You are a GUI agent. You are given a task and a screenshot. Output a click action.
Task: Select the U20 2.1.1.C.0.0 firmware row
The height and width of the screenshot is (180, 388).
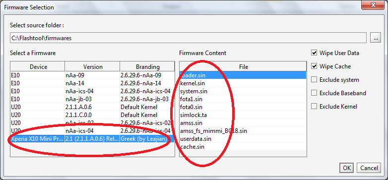tap(92, 115)
